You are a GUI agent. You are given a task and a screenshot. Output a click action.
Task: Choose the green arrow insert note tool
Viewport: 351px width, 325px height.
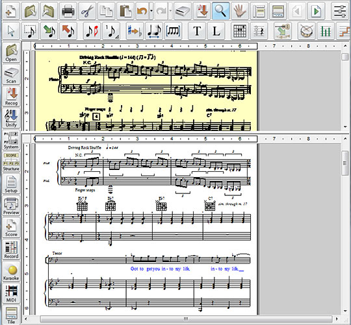[x=49, y=31]
